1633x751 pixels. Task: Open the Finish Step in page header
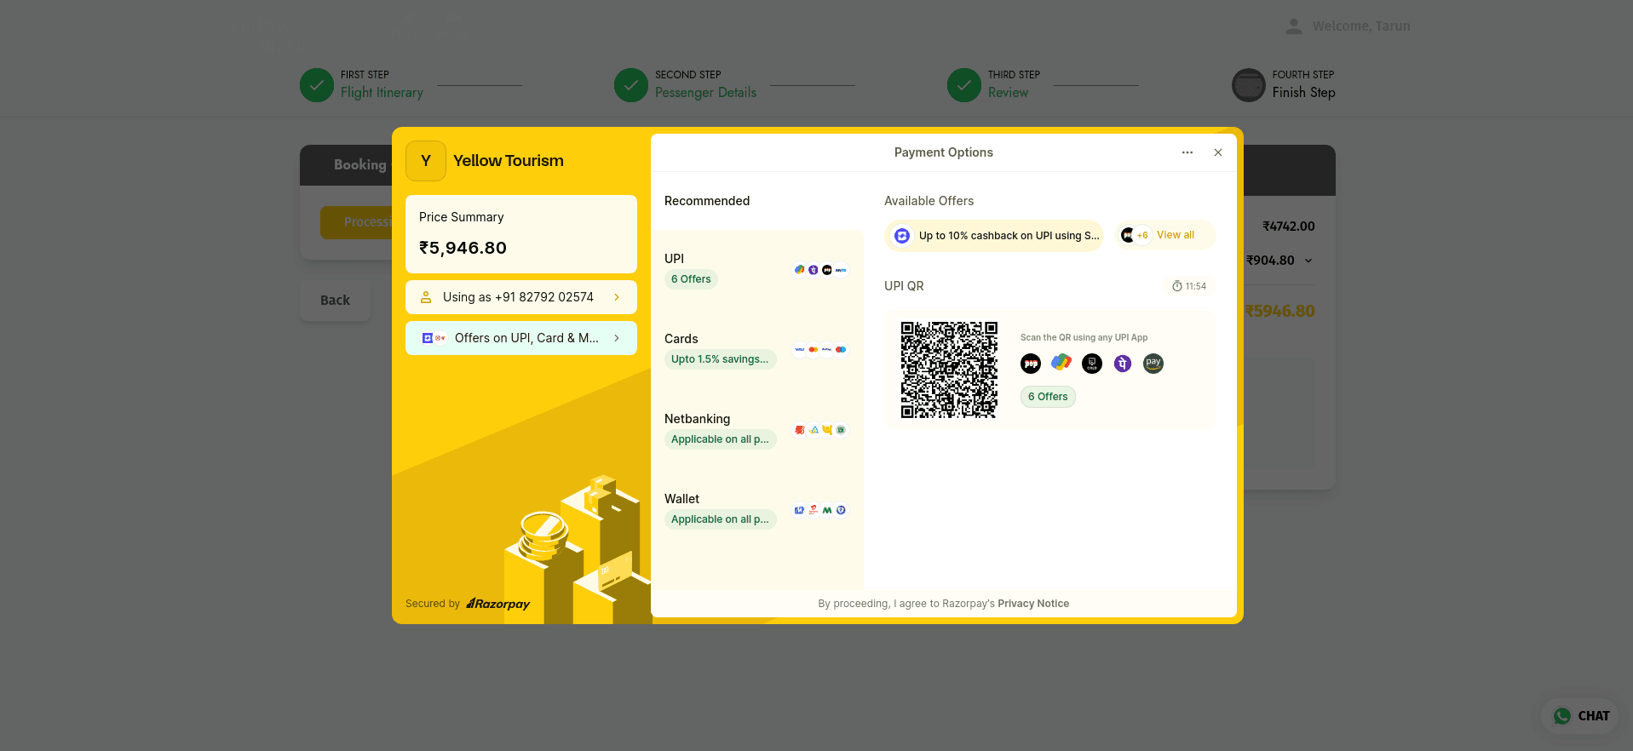[1303, 93]
